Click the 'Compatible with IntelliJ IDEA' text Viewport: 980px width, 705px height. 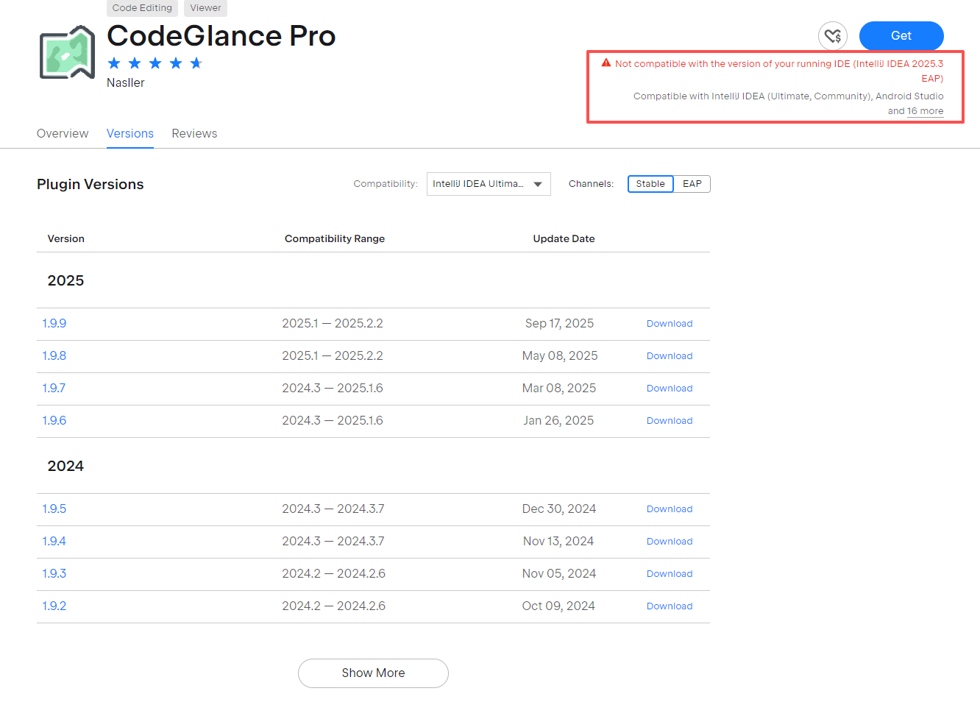point(789,104)
